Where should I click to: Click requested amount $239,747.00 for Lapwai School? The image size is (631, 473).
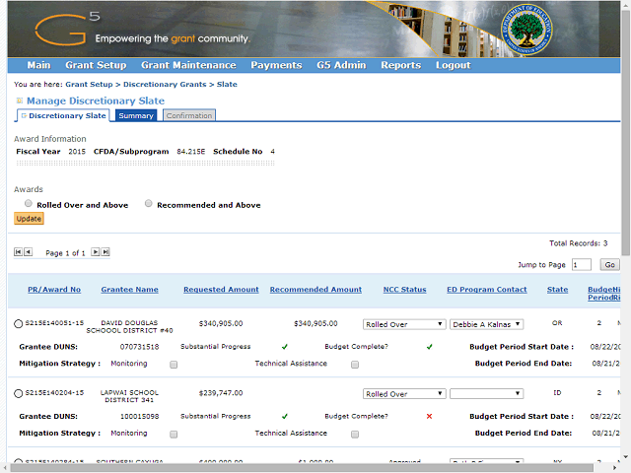click(x=221, y=393)
